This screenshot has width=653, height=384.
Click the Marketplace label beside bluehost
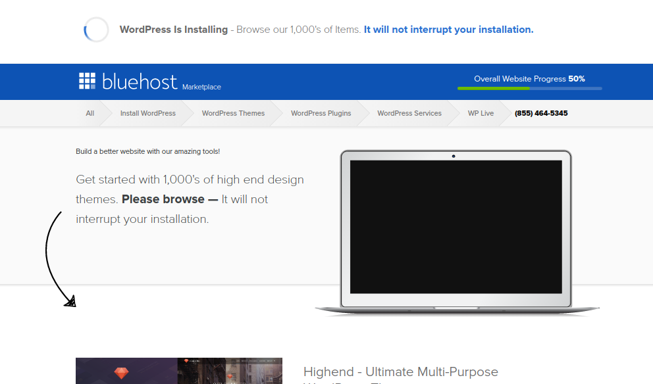(201, 87)
